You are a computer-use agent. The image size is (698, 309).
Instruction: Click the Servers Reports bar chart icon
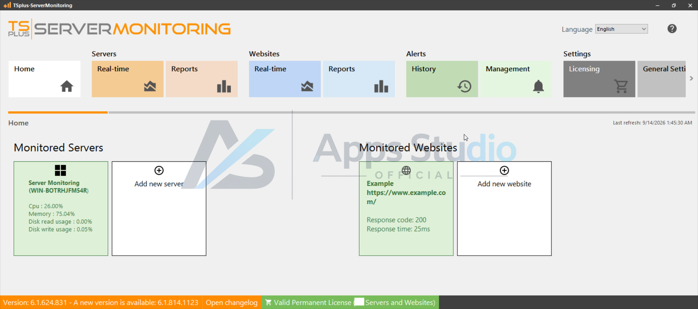pyautogui.click(x=224, y=86)
